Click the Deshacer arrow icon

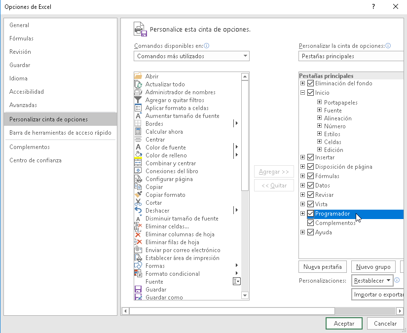(x=138, y=210)
